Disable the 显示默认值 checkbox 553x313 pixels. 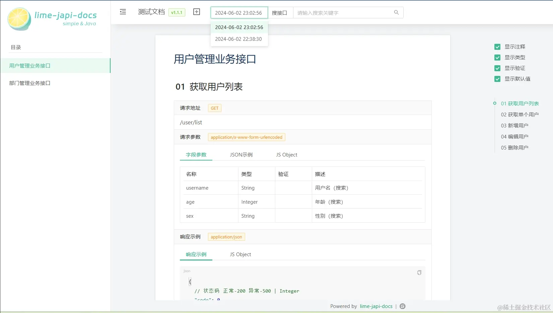click(497, 79)
